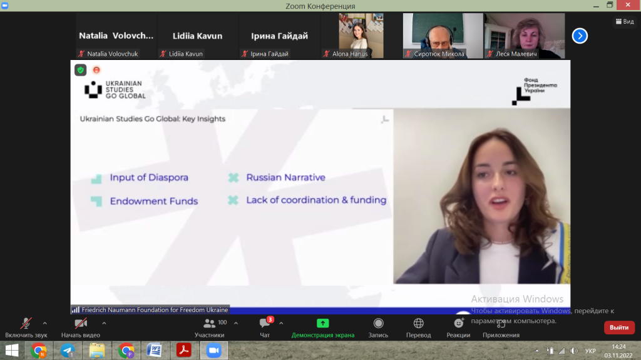641x360 pixels.
Task: Show hidden system tray icons
Action: 536,351
